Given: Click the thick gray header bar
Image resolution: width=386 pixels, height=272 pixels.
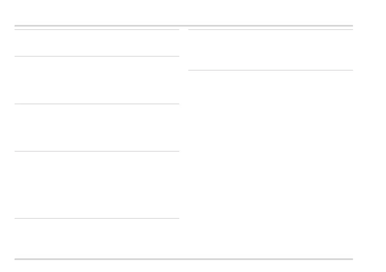Looking at the screenshot, I should (183, 26).
